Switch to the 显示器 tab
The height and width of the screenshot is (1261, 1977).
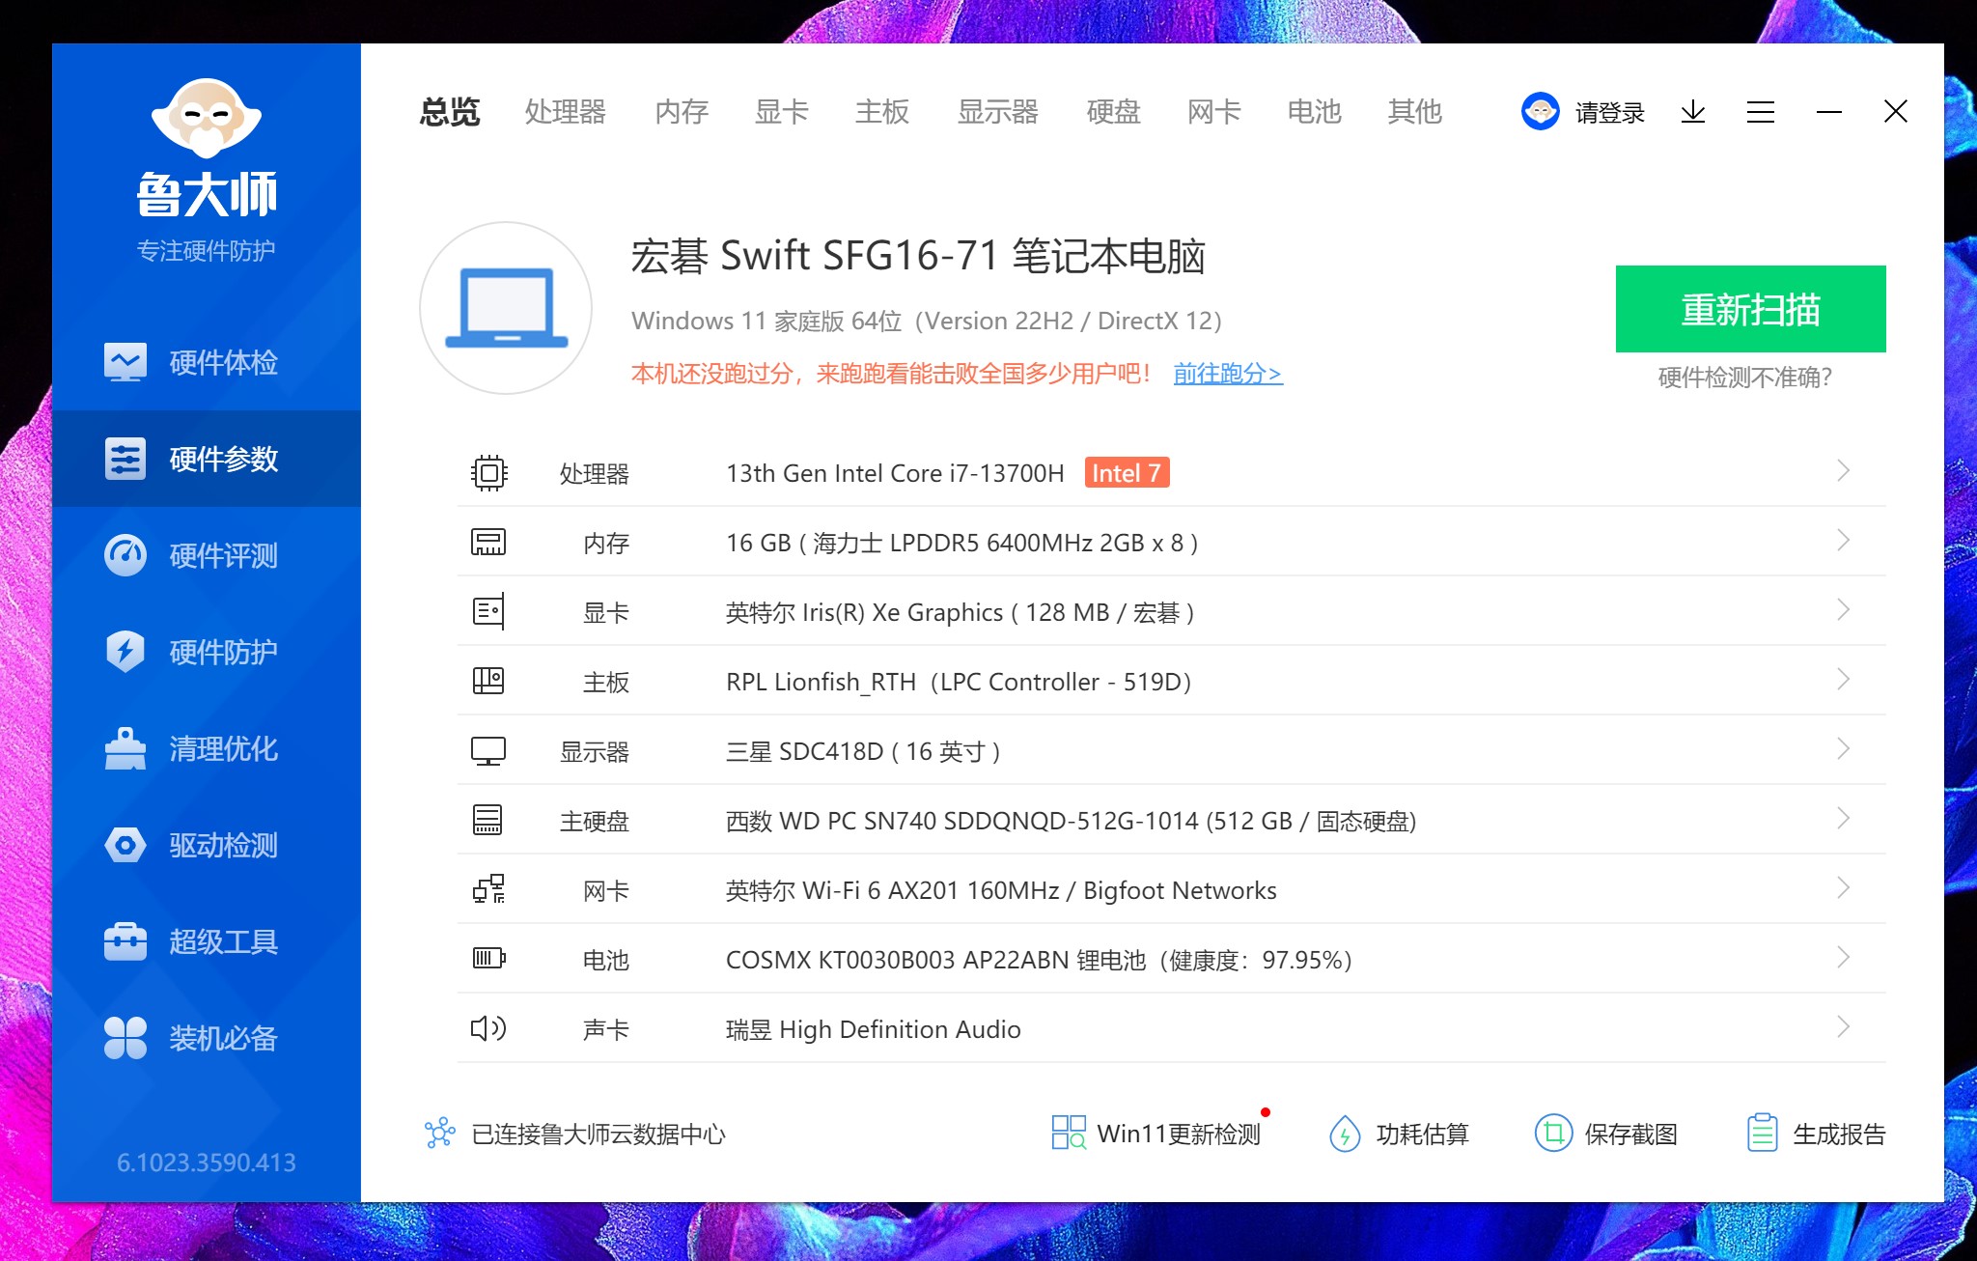(998, 112)
